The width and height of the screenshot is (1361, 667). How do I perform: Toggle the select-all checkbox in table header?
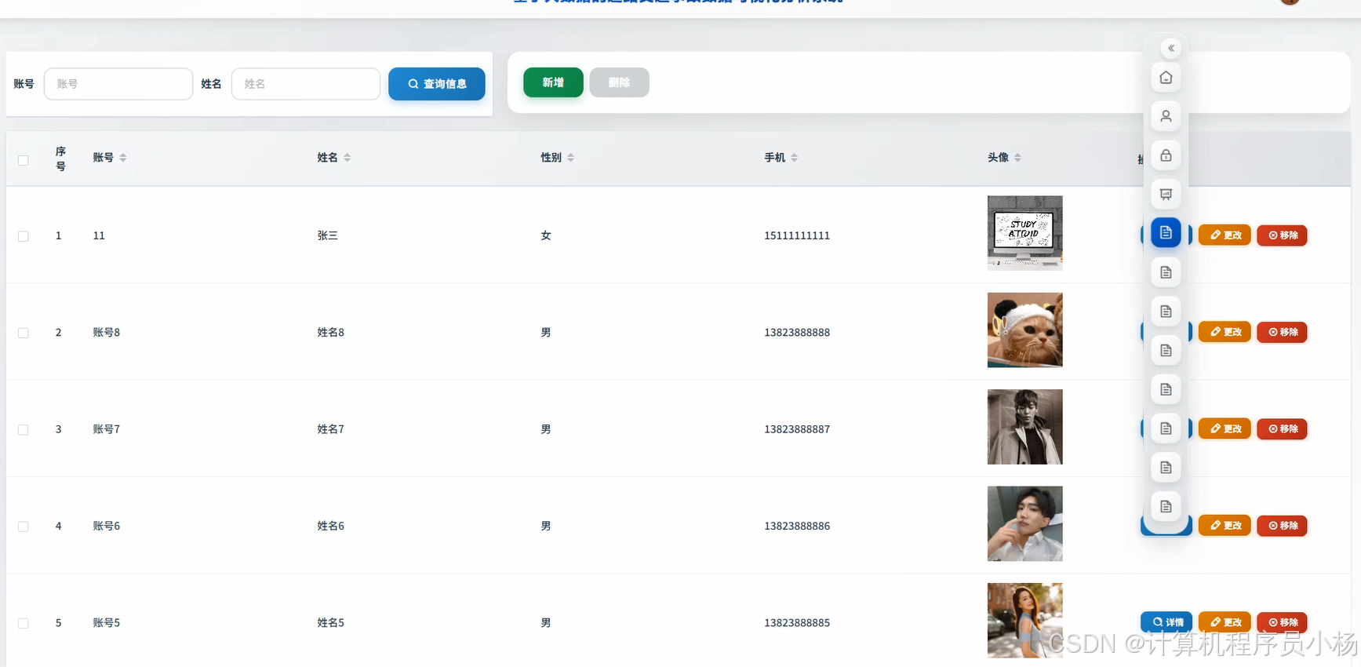[24, 160]
